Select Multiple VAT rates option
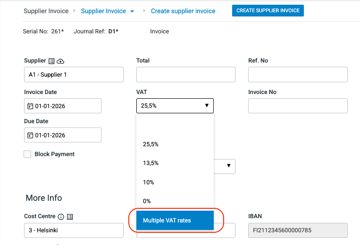The width and height of the screenshot is (360, 245). pyautogui.click(x=175, y=221)
